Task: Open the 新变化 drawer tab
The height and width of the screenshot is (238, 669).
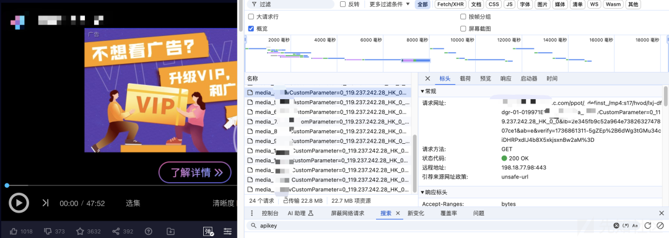Action: click(416, 213)
